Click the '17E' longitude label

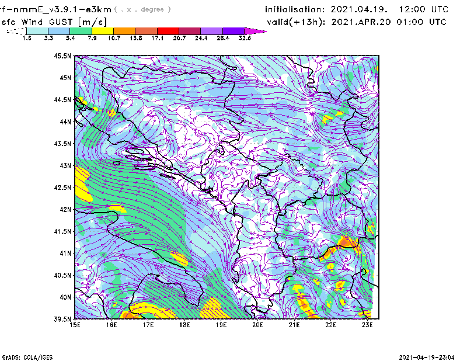[148, 325]
